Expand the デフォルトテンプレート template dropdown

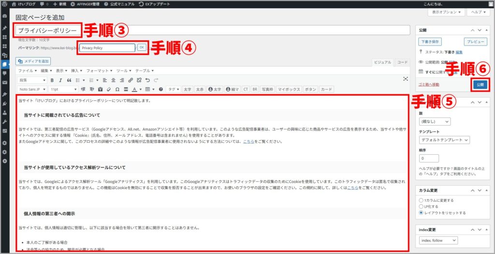(x=444, y=140)
